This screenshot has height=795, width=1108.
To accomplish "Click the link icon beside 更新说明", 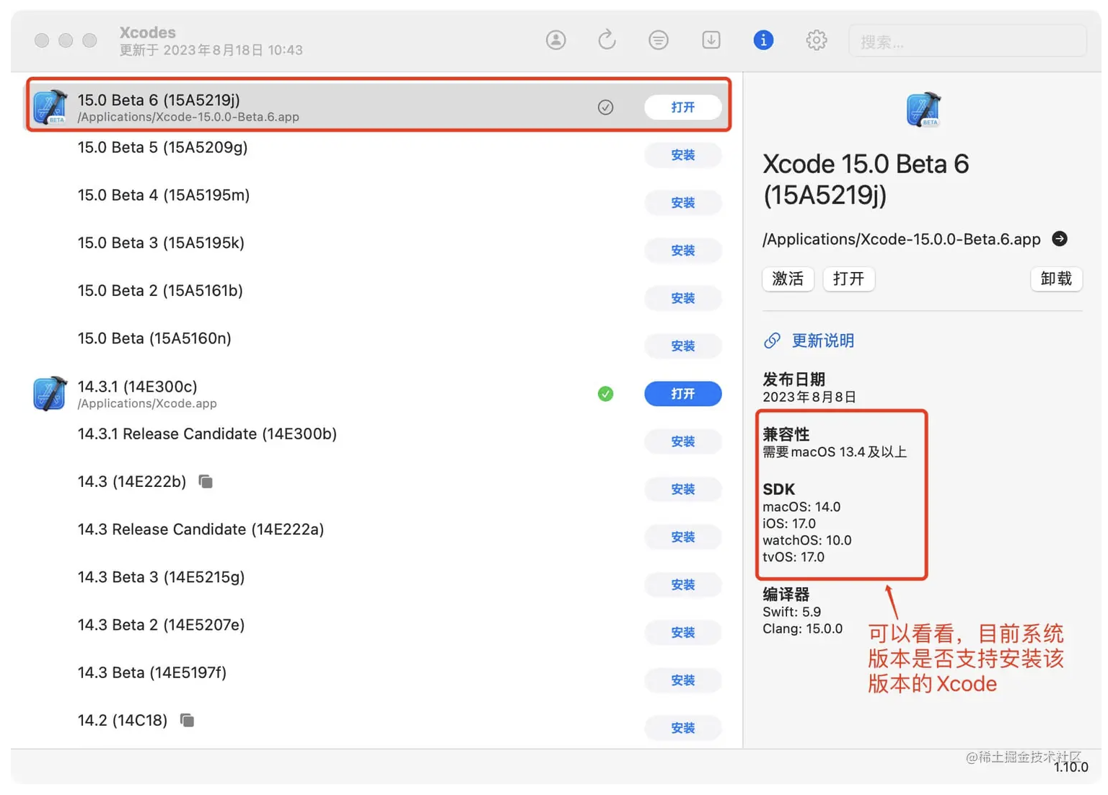I will [x=772, y=341].
